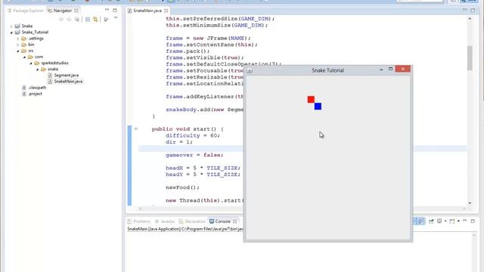Click the editor horizontal scroll-right arrow
Viewport: 484px width, 272px height.
tap(464, 209)
